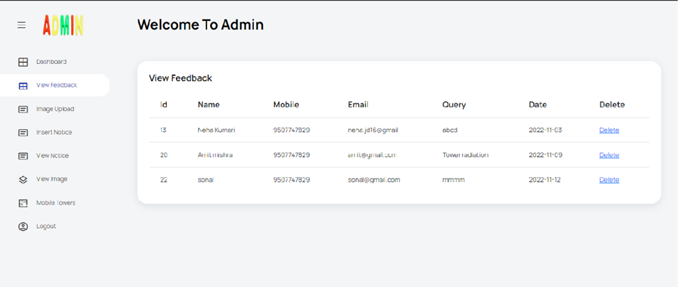The width and height of the screenshot is (678, 287).
Task: Click the hamburger menu icon
Action: tap(22, 25)
